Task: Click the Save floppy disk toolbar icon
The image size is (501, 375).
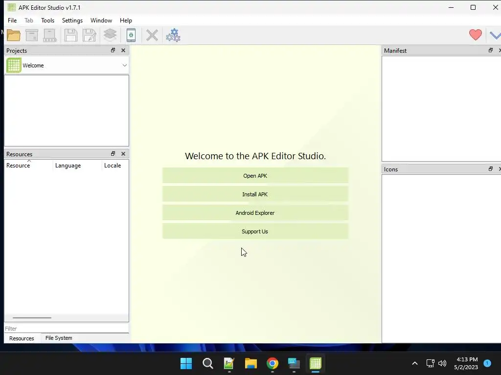Action: [70, 35]
